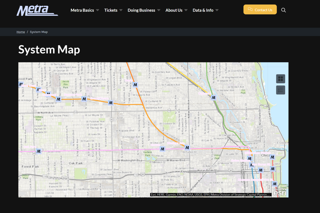Click the Grand/Cicero station marker
The width and height of the screenshot is (320, 213).
(110, 103)
